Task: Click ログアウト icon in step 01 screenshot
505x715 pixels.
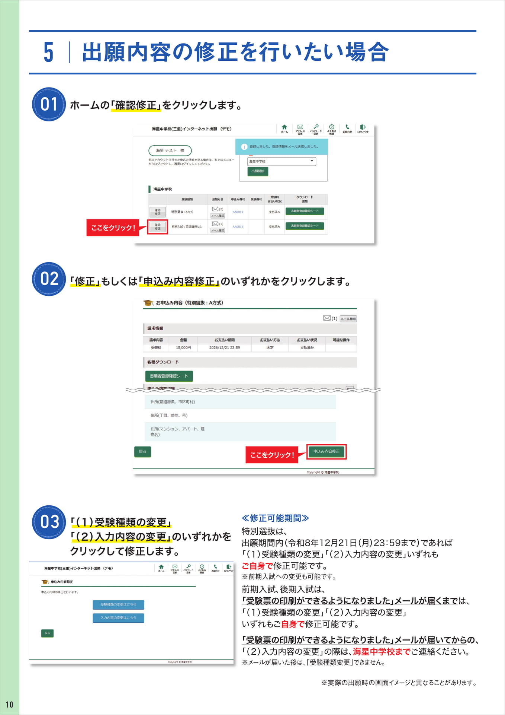Action: click(363, 127)
